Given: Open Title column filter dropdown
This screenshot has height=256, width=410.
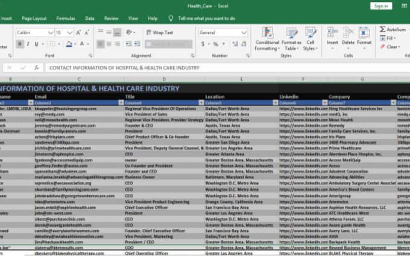Looking at the screenshot, I should pyautogui.click(x=201, y=102).
